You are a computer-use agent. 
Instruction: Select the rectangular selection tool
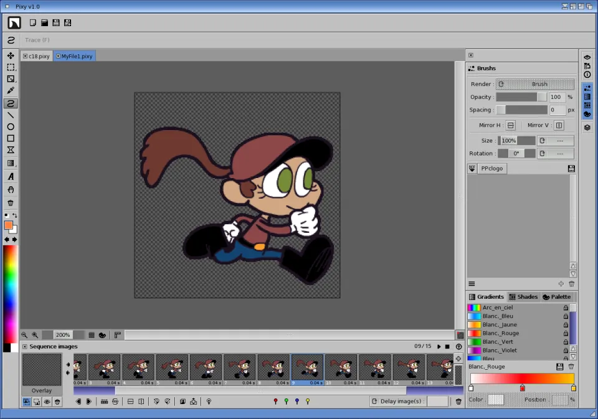[x=11, y=67]
